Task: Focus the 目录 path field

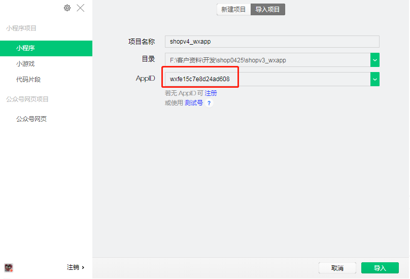Action: tap(267, 60)
